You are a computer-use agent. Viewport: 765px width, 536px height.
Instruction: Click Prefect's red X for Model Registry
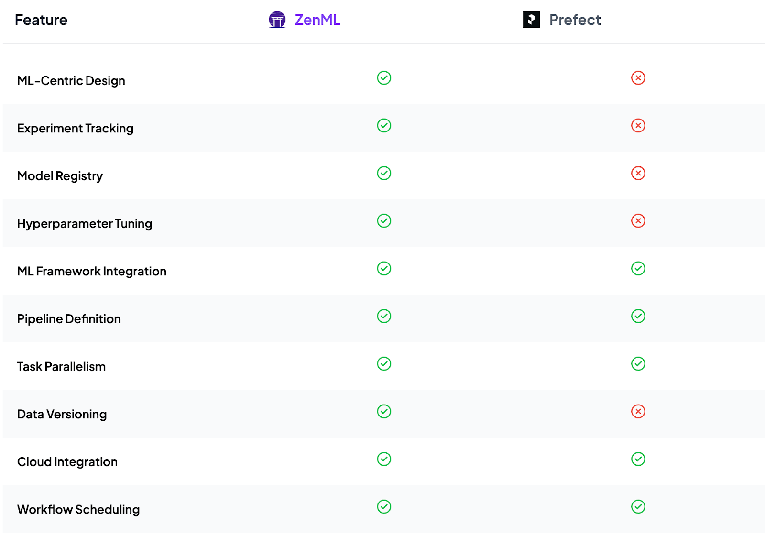coord(638,173)
